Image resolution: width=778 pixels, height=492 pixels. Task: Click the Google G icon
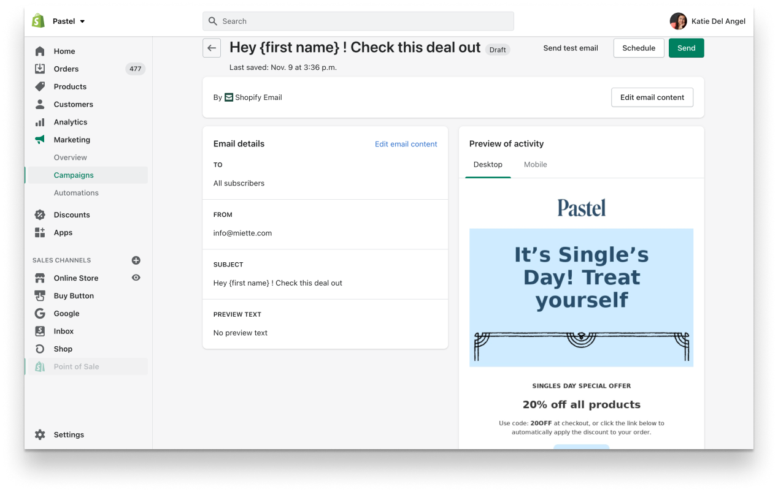40,314
